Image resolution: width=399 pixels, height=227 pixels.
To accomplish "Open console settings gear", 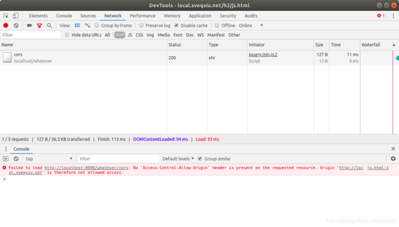I will (393, 159).
